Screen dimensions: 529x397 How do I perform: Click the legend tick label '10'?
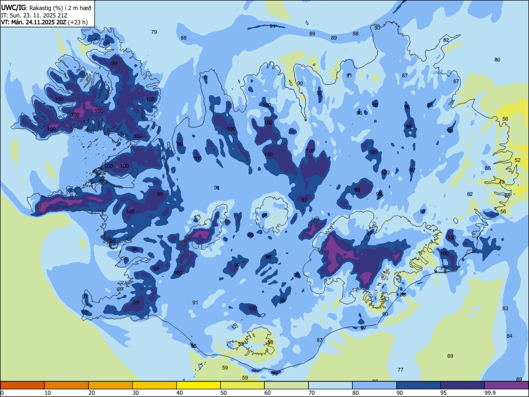click(x=48, y=393)
